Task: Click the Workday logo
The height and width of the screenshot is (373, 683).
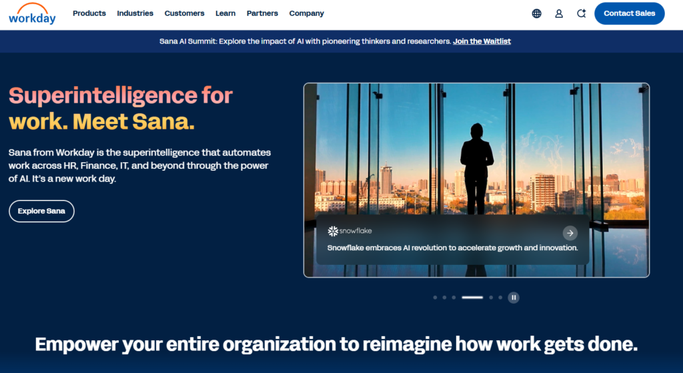Action: pyautogui.click(x=32, y=13)
